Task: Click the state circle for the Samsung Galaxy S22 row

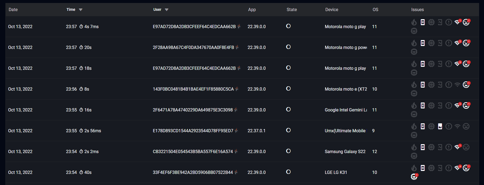Action: pyautogui.click(x=289, y=151)
